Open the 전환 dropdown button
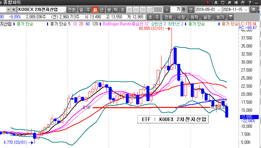The image size is (261, 148). coord(72,9)
